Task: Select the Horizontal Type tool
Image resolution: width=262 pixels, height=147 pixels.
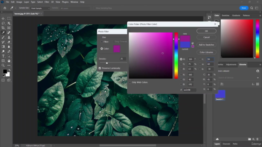Action: 3,56
